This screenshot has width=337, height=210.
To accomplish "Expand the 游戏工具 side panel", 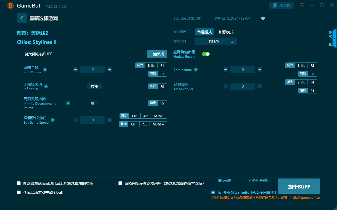I will tap(332, 38).
